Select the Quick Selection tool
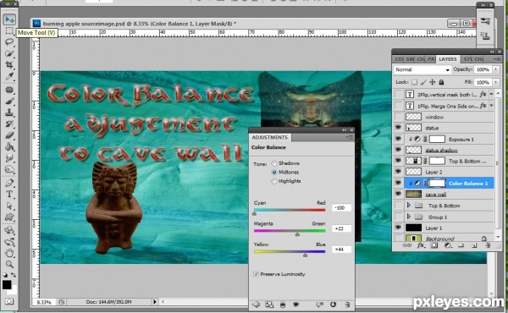508x313 pixels. point(9,53)
